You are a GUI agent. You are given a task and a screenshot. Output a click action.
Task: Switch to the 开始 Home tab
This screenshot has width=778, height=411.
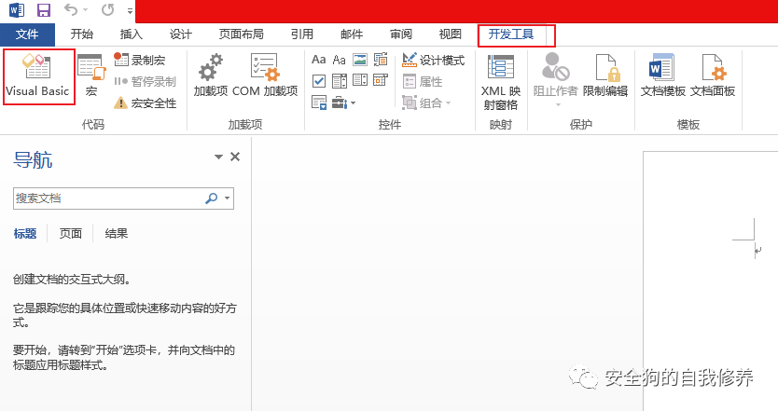tap(82, 34)
